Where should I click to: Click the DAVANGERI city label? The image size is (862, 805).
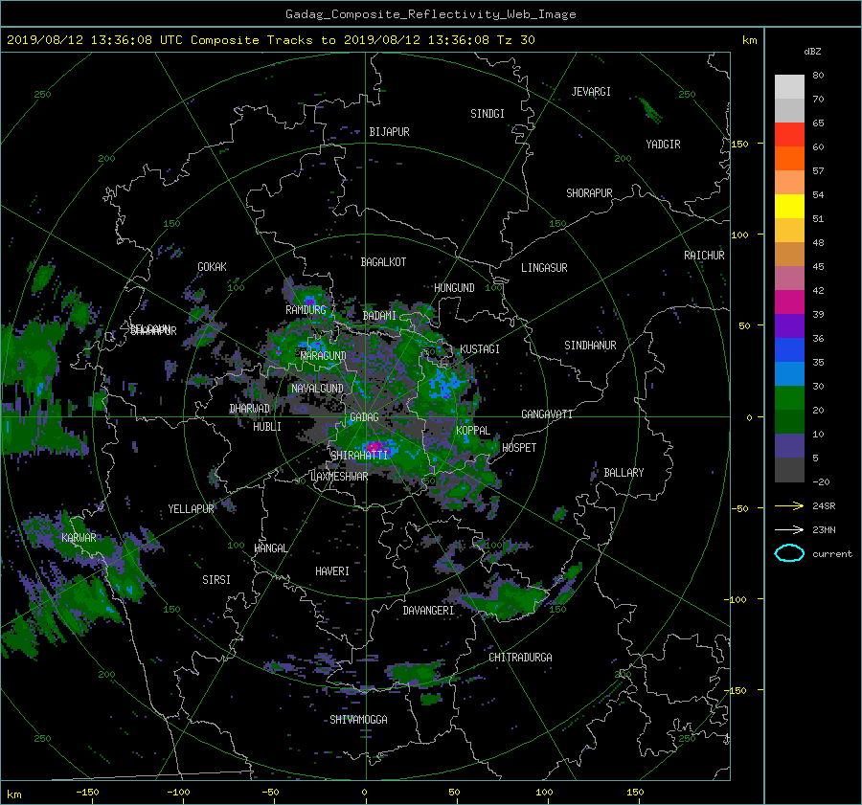tap(428, 611)
